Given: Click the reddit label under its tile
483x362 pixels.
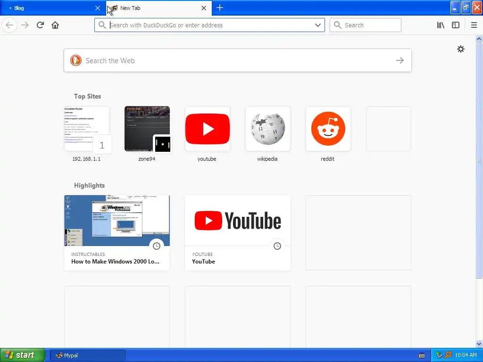Looking at the screenshot, I should 327,159.
